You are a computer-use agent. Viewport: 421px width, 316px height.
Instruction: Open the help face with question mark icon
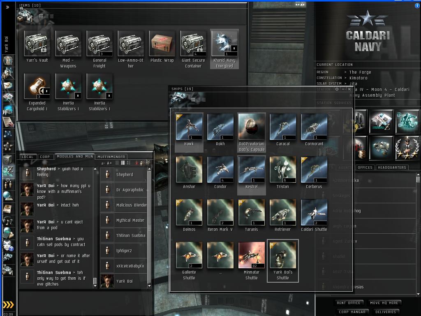(8, 245)
